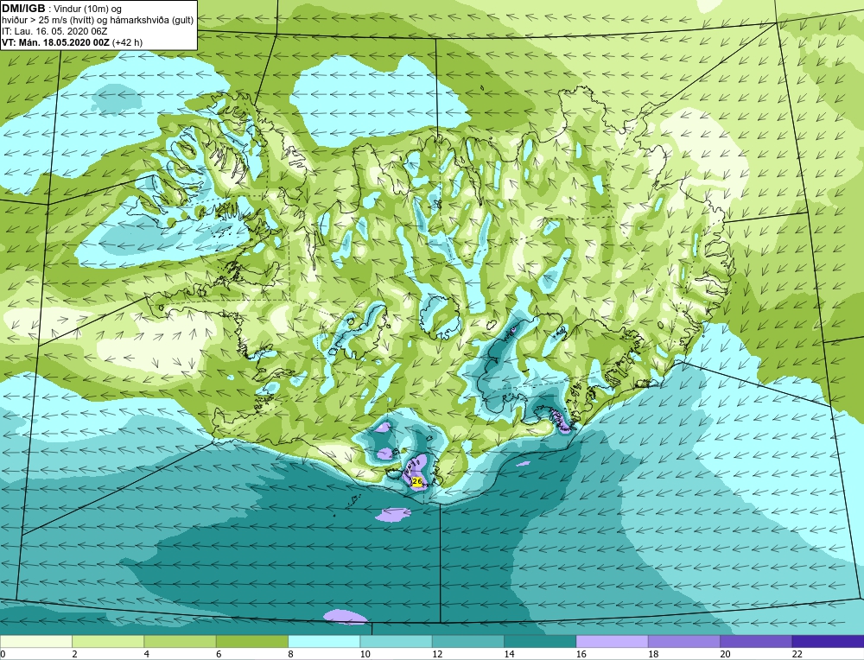Select the 6-8 m/s dark green legend swatch
This screenshot has height=660, width=864.
tap(252, 641)
